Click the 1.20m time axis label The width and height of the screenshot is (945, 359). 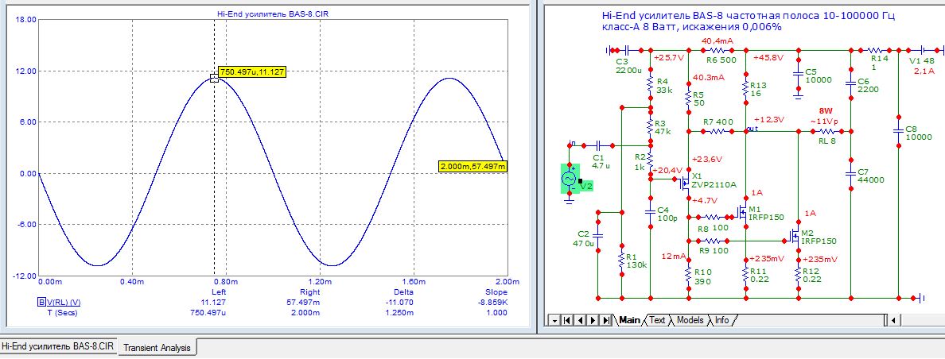tap(320, 281)
